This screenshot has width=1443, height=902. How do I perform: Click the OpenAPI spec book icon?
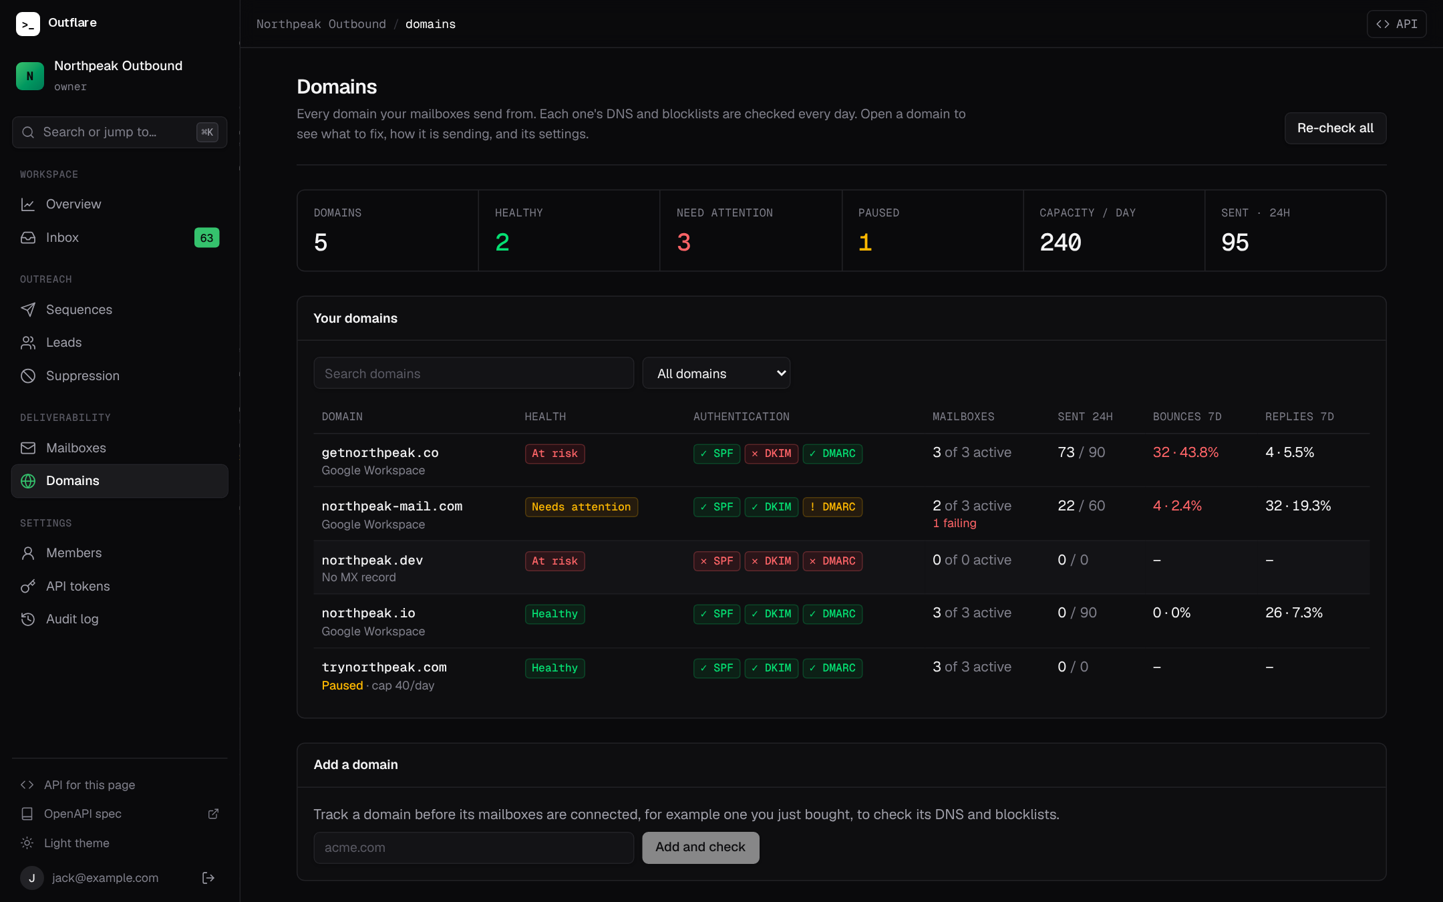tap(27, 814)
